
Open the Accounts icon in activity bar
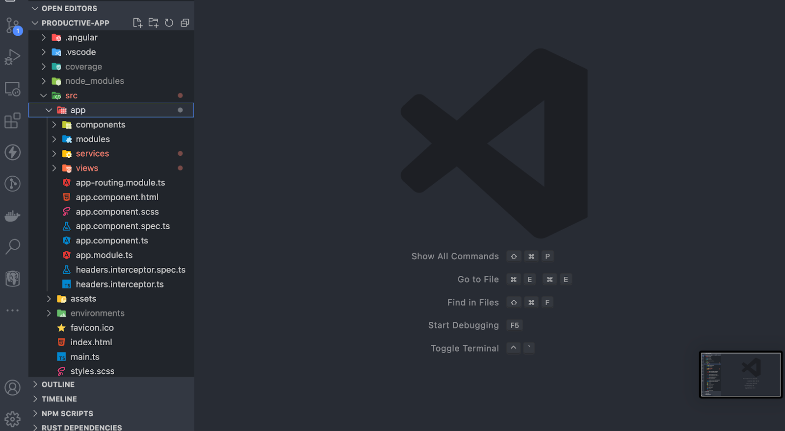point(13,388)
